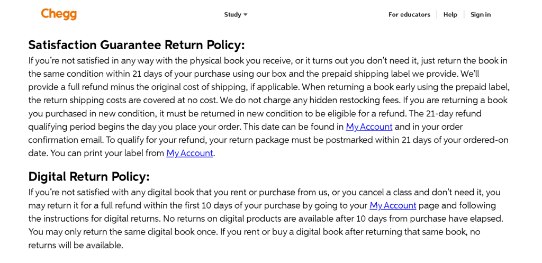The height and width of the screenshot is (263, 542).
Task: Click the Satisfaction Guarantee Return Policy heading
Action: click(x=137, y=45)
